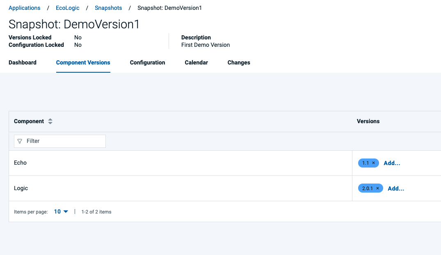441x255 pixels.
Task: Open Snapshots breadcrumb link
Action: [x=108, y=8]
